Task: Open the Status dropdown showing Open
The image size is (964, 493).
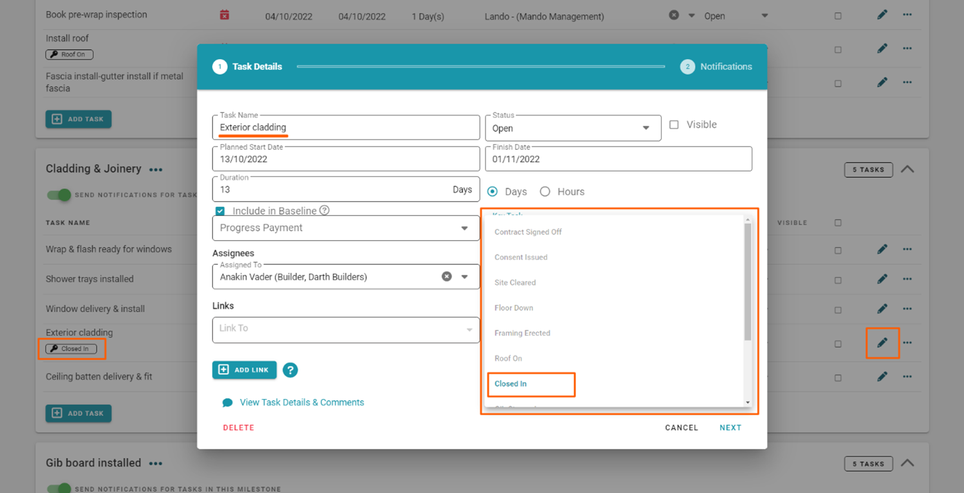Action: click(x=645, y=128)
